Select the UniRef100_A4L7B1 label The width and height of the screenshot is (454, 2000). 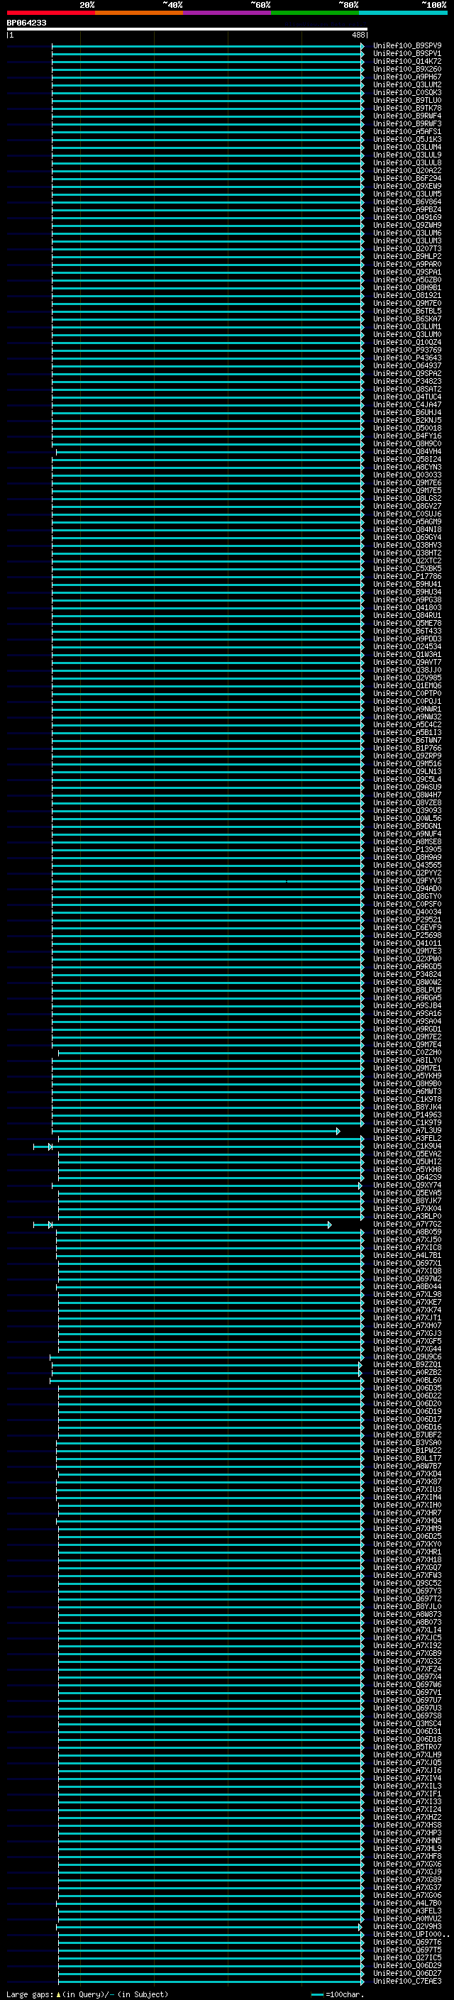407,1256
